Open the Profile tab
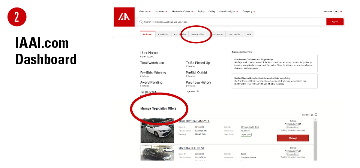The image size is (360, 168). click(248, 34)
